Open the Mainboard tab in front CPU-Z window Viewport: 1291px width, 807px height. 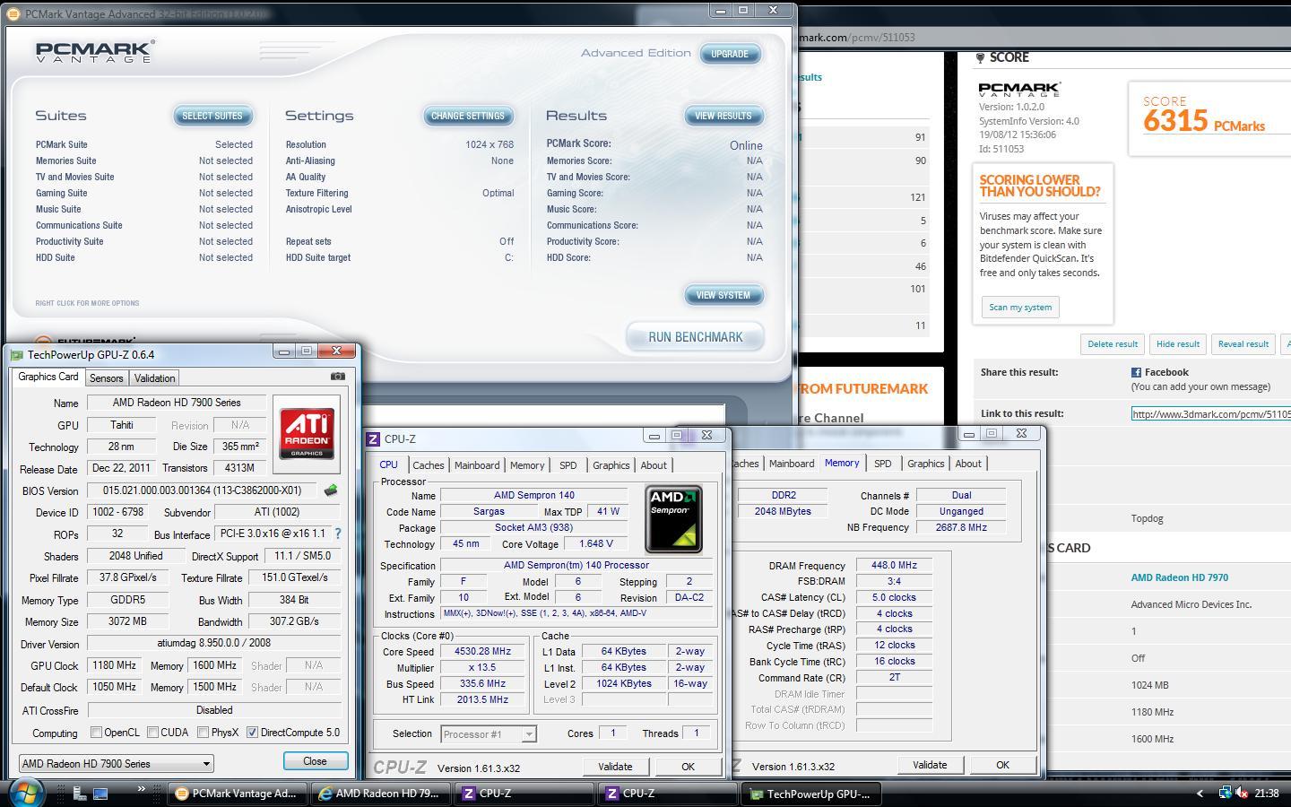click(x=477, y=465)
